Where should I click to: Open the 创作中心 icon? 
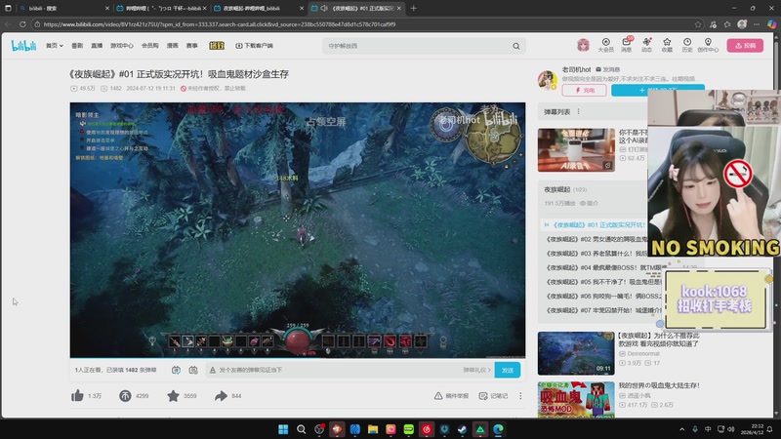[708, 45]
